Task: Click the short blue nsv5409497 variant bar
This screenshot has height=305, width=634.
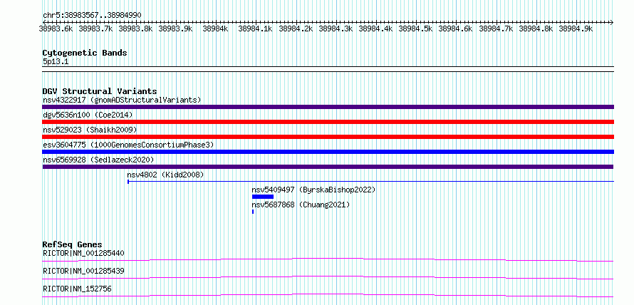Action: click(263, 197)
